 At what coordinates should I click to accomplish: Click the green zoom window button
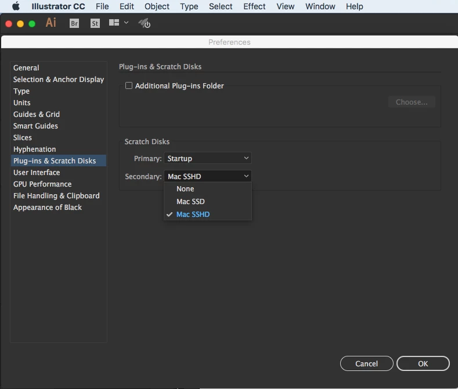click(32, 24)
